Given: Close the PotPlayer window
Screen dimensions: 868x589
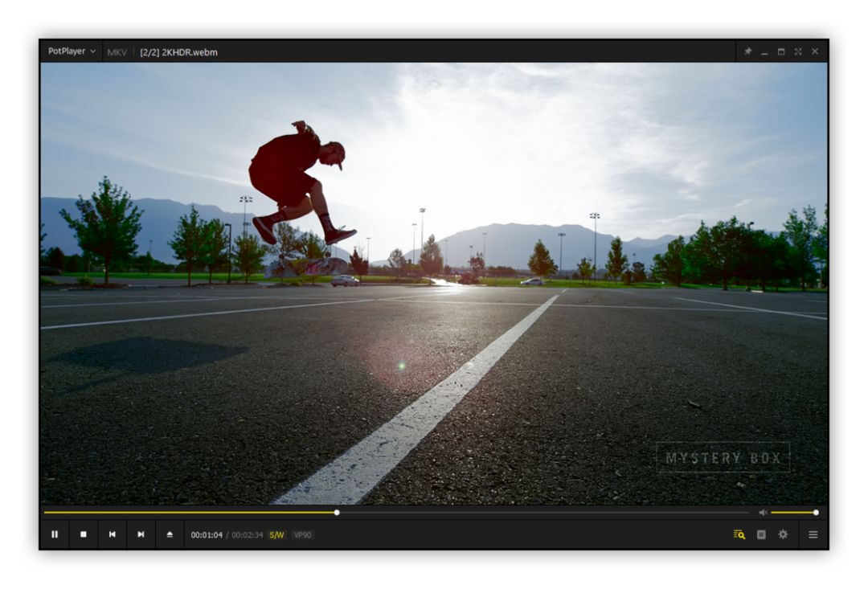Looking at the screenshot, I should tap(815, 51).
